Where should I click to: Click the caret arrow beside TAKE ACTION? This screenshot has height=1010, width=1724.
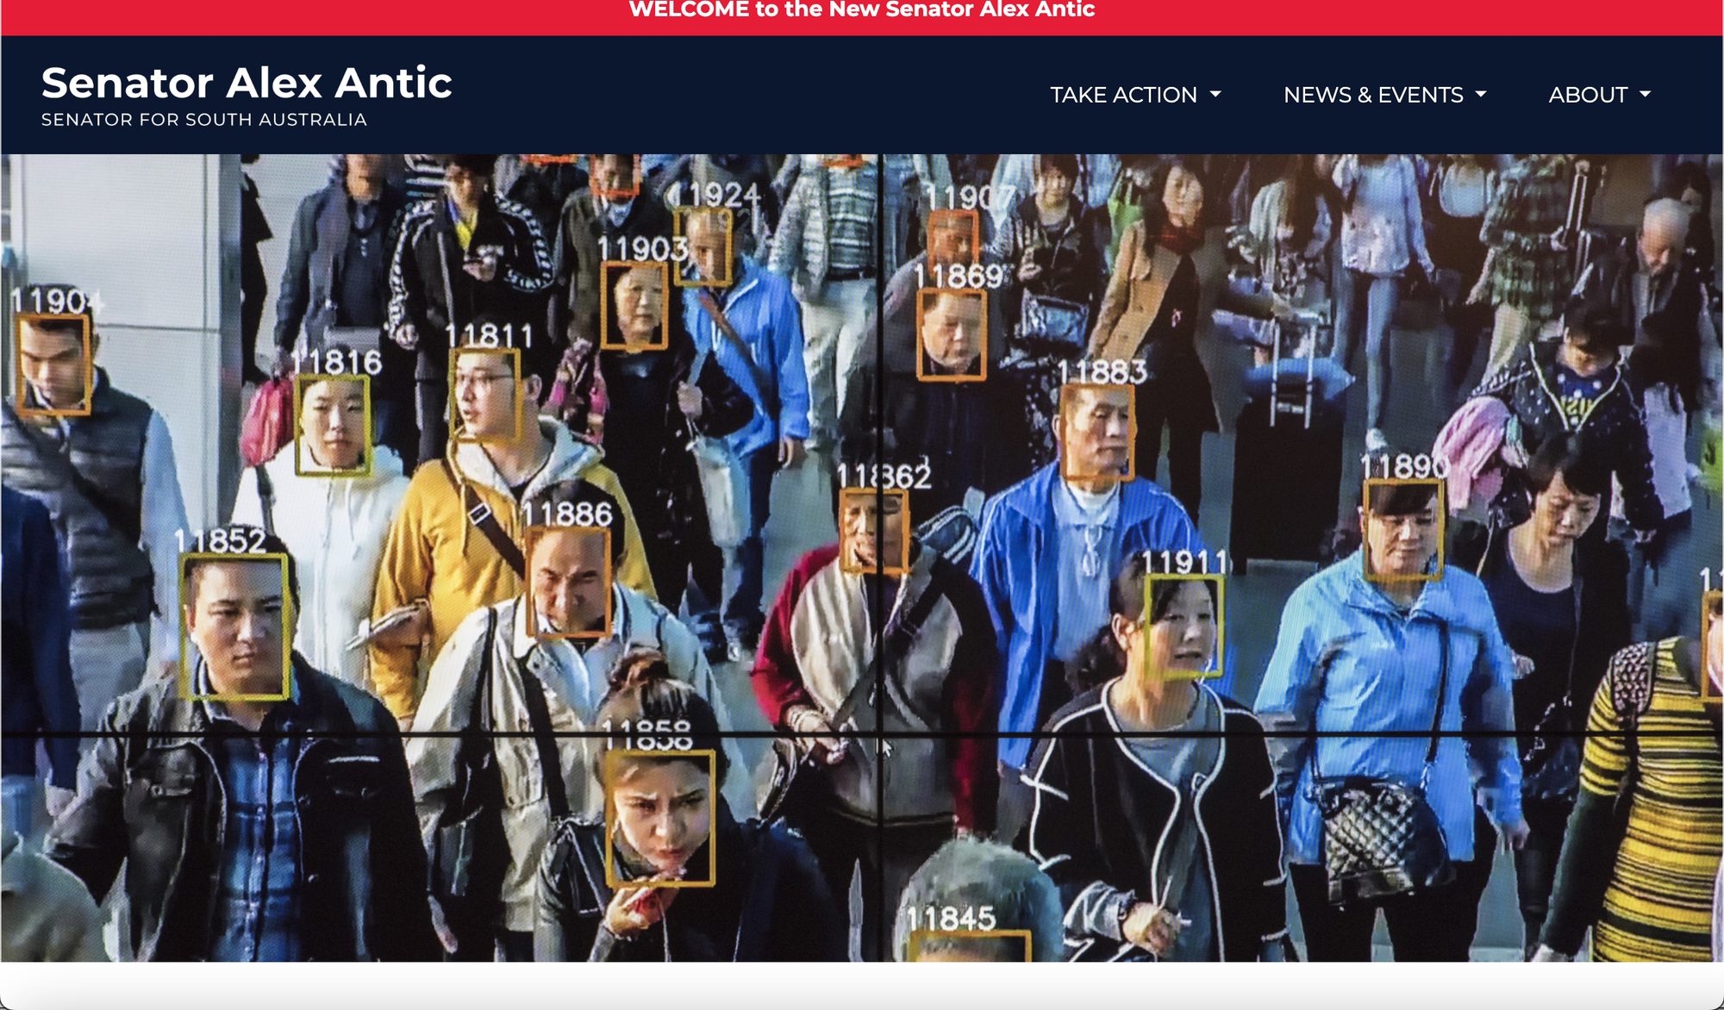click(1215, 94)
